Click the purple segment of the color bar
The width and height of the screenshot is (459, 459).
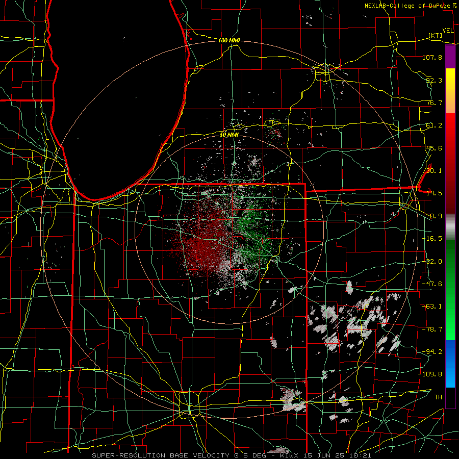(450, 57)
